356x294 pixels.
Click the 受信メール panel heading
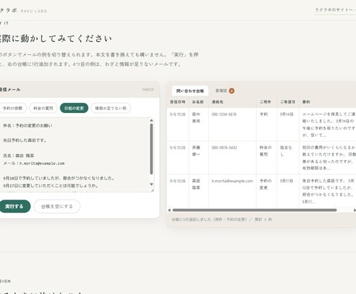point(10,90)
